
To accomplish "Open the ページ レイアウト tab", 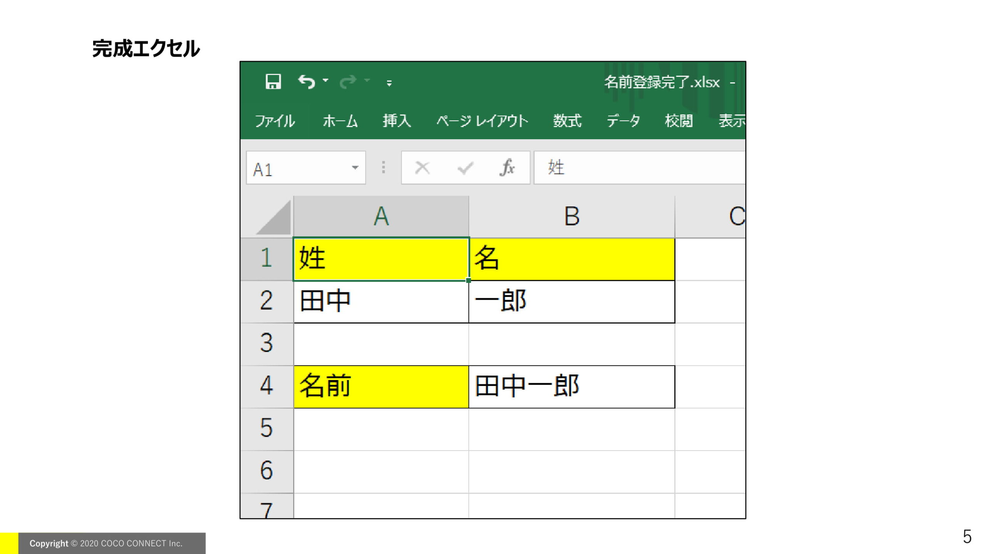I will tap(482, 121).
